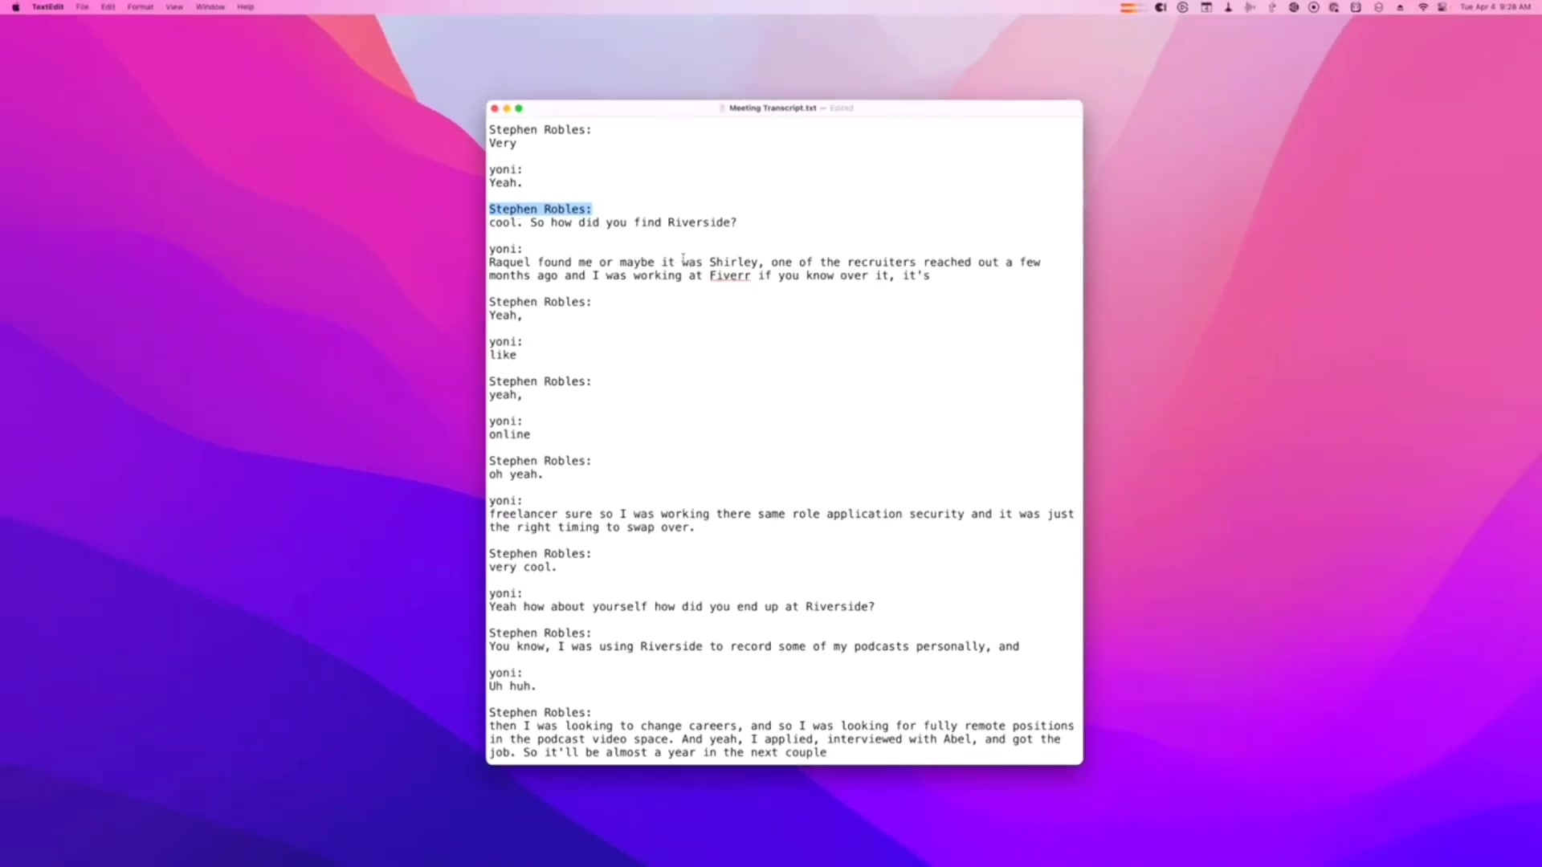Click the audio waveform menu bar icon

(x=1250, y=7)
